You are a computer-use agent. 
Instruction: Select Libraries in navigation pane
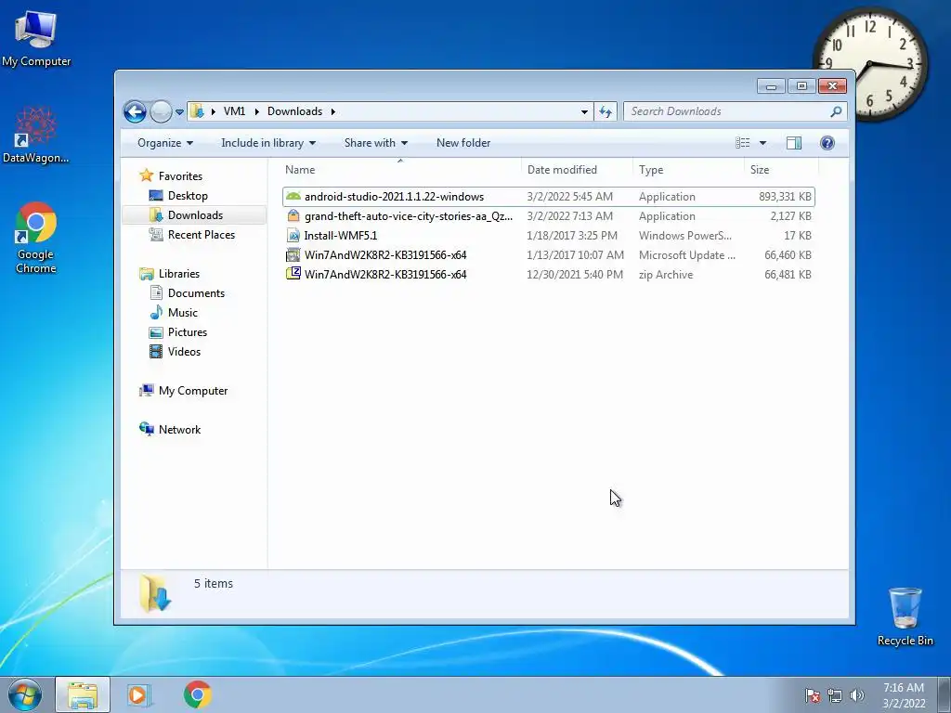pyautogui.click(x=179, y=274)
